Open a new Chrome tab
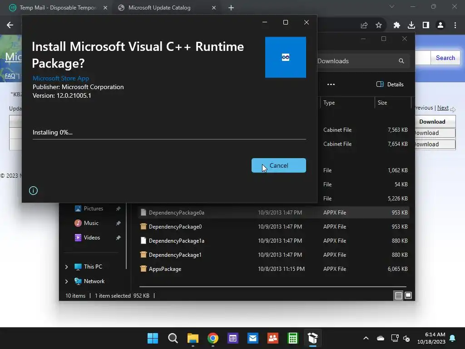465x349 pixels. (231, 8)
